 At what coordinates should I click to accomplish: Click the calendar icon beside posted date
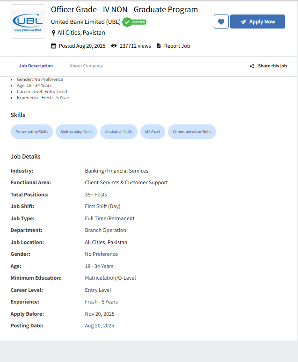54,46
